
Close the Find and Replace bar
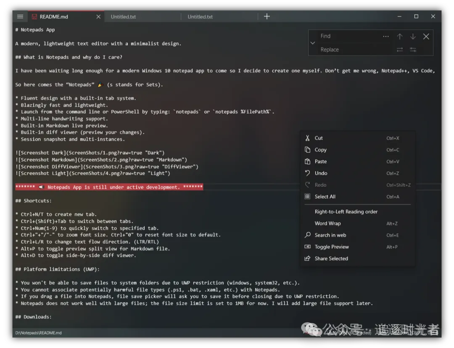pyautogui.click(x=426, y=37)
